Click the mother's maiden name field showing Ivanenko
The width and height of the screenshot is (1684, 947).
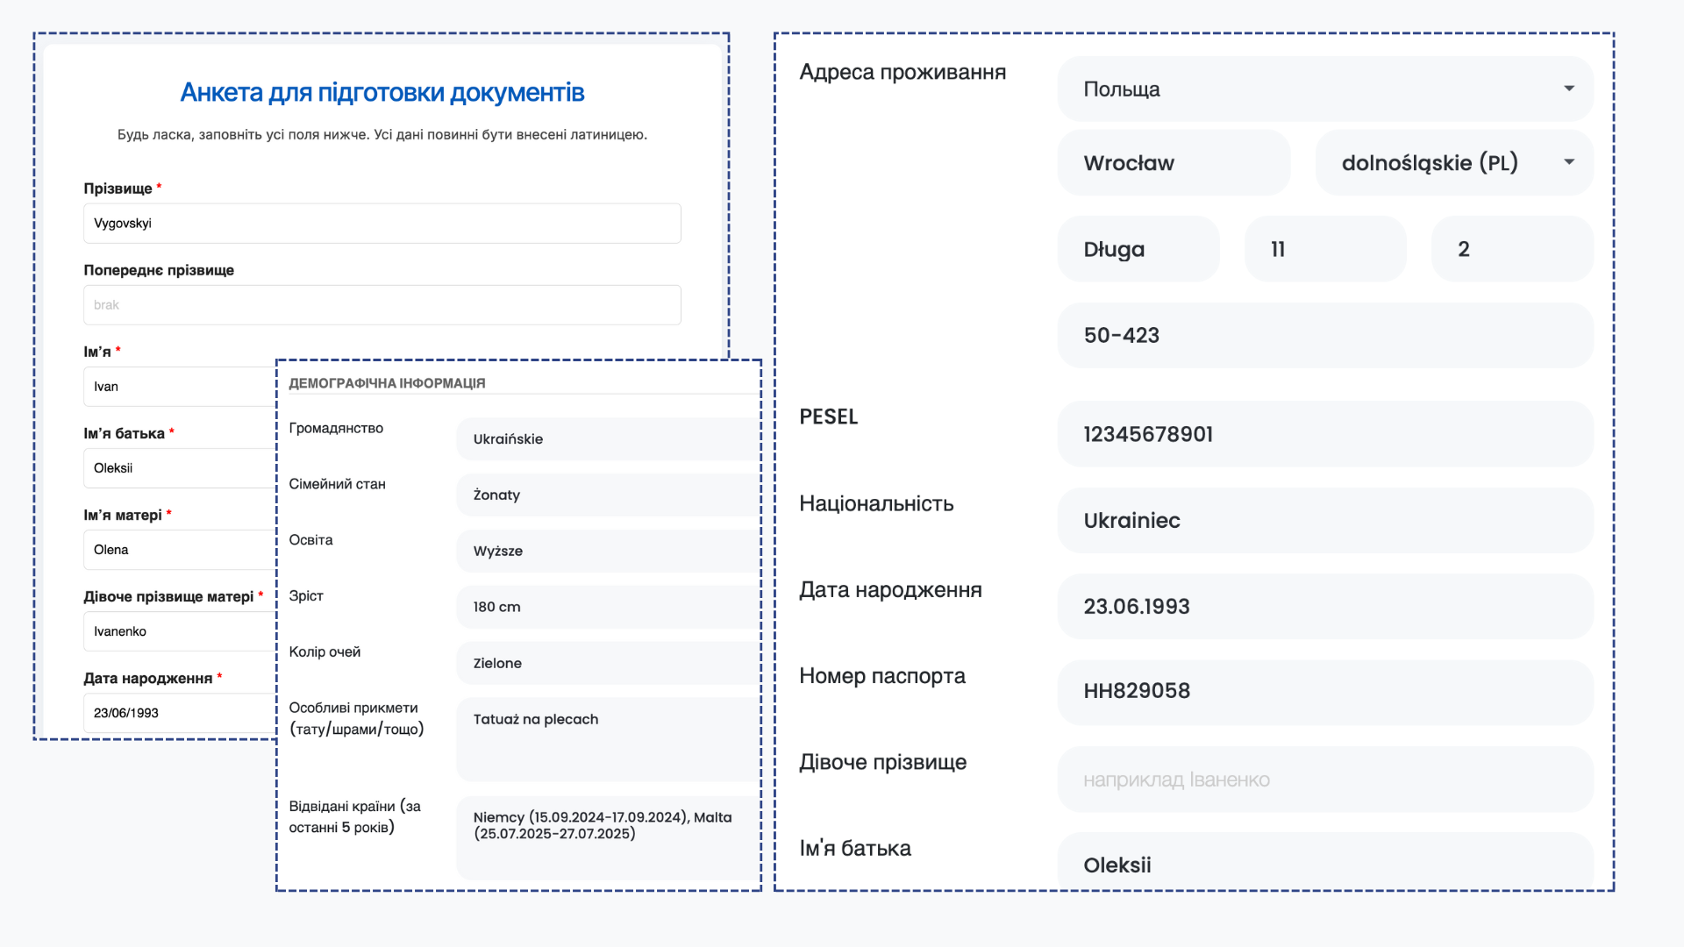175,630
